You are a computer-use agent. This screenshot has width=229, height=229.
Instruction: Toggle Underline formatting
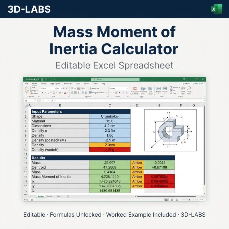[49, 92]
